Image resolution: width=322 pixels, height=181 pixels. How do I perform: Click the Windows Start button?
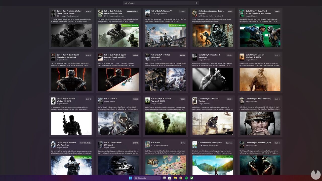(x=131, y=178)
